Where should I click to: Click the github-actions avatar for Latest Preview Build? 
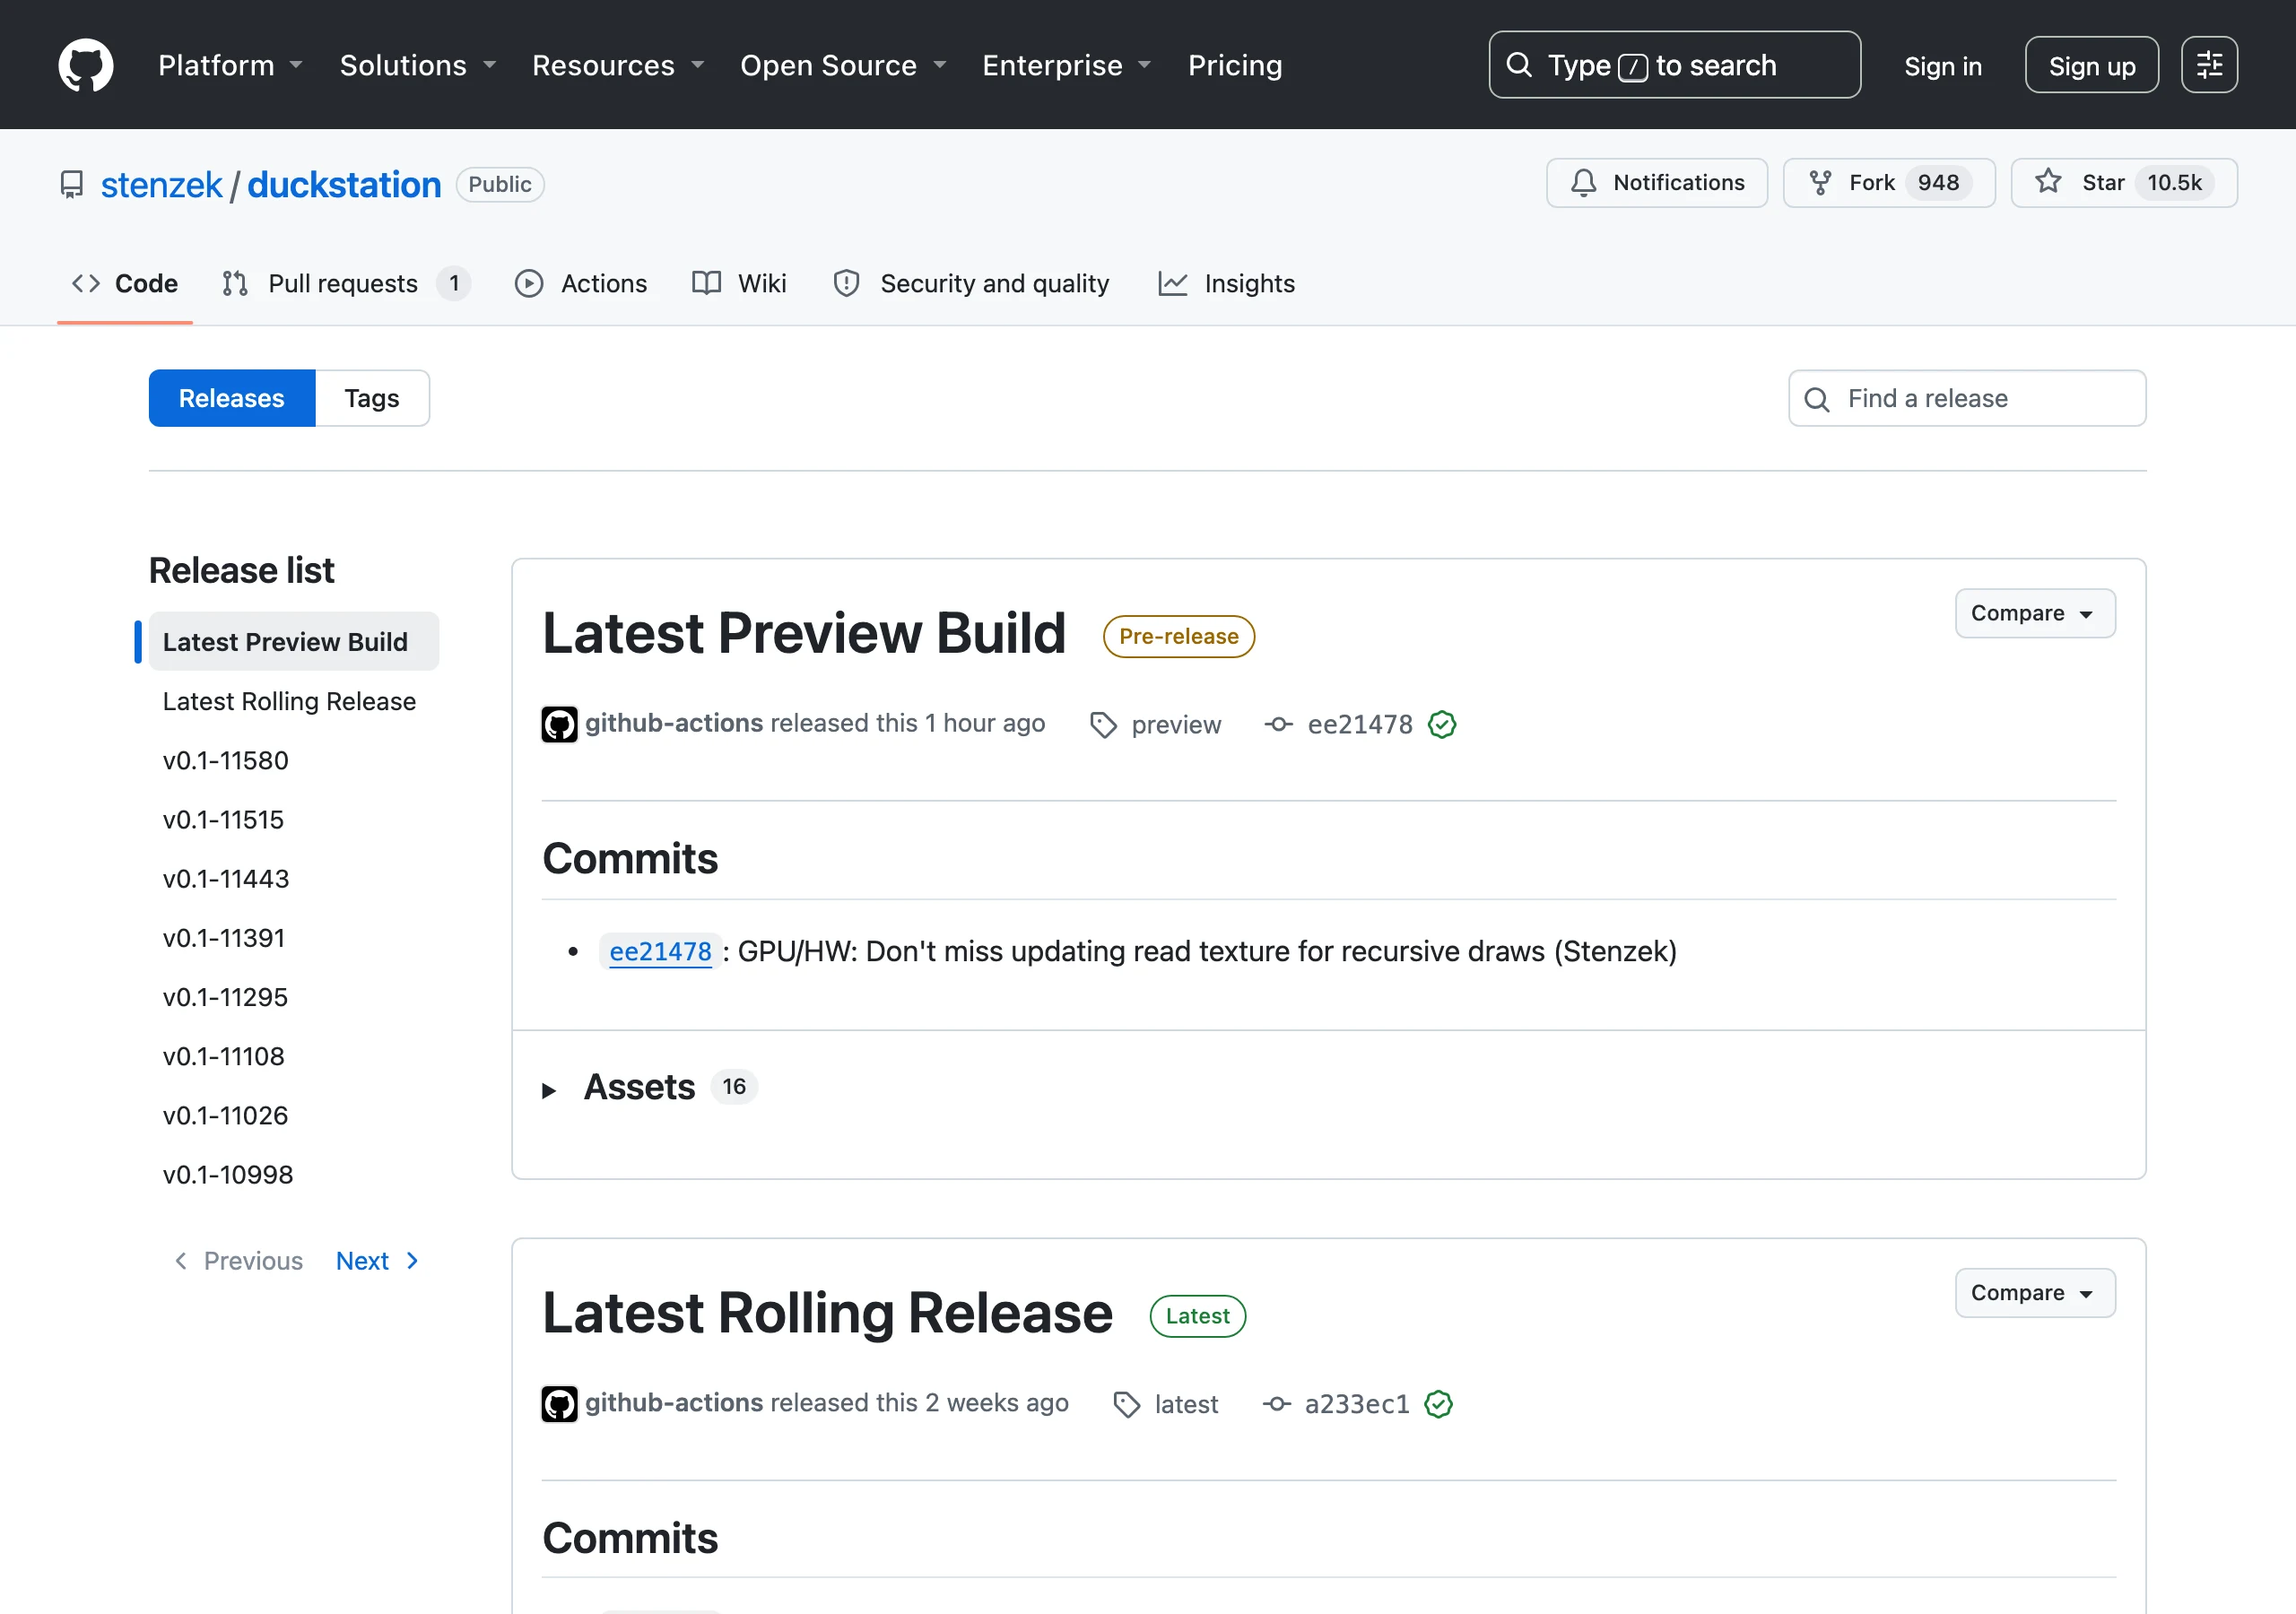(x=560, y=724)
